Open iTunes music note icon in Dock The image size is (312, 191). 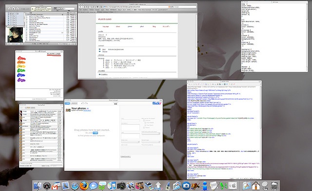point(112,186)
